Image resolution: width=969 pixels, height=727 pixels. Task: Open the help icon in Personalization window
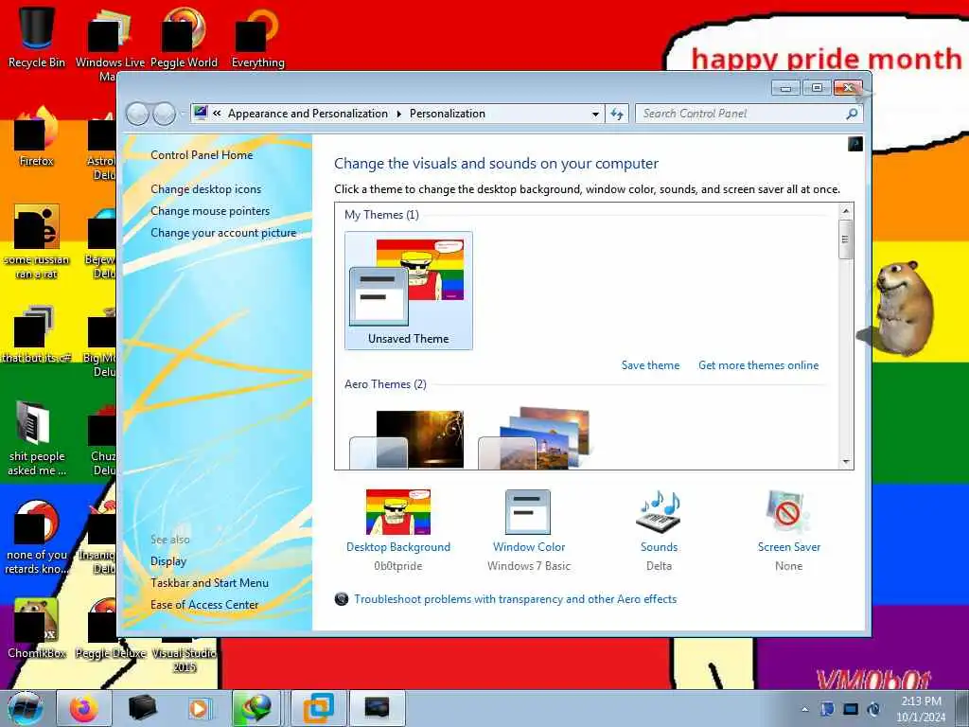click(855, 144)
